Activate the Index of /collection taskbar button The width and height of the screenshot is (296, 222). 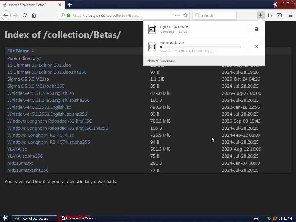(x=34, y=218)
